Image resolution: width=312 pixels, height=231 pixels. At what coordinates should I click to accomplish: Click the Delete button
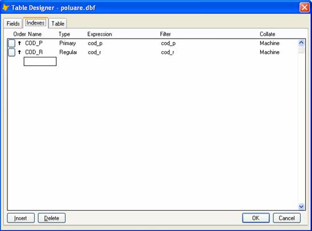pos(52,218)
